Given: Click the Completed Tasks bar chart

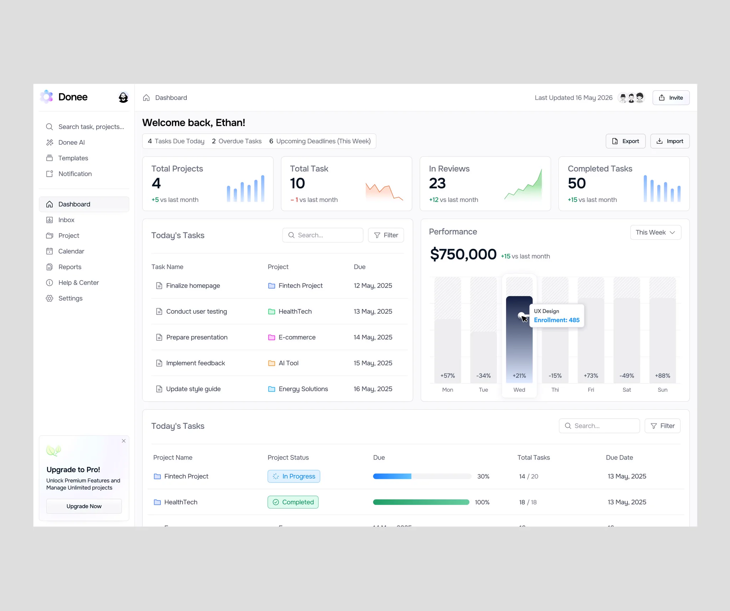Looking at the screenshot, I should click(x=662, y=189).
